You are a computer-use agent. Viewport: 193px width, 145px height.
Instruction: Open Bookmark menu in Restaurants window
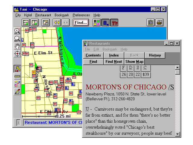(x=110, y=49)
